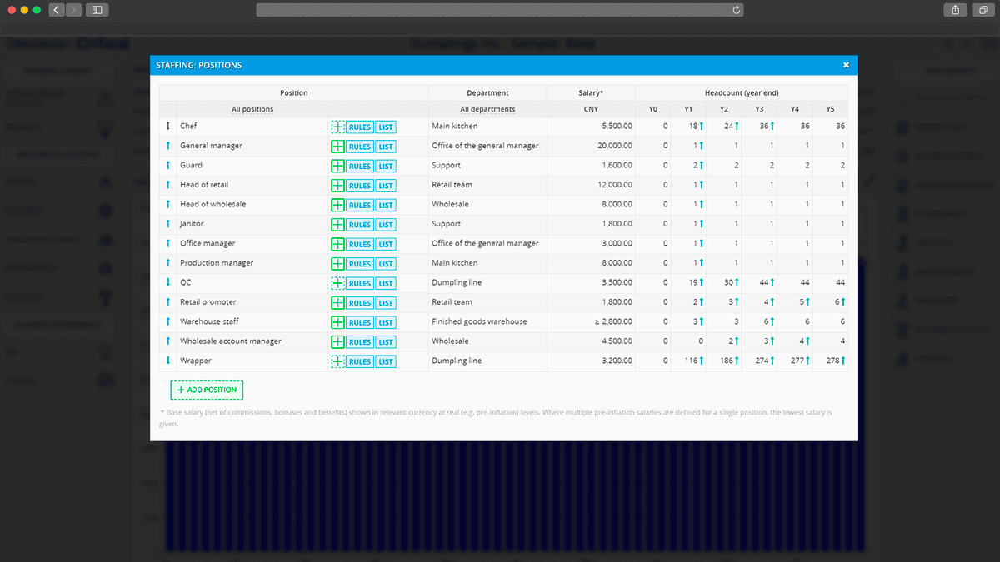
Task: Click the up arrow icon beside Guard
Action: (x=168, y=166)
